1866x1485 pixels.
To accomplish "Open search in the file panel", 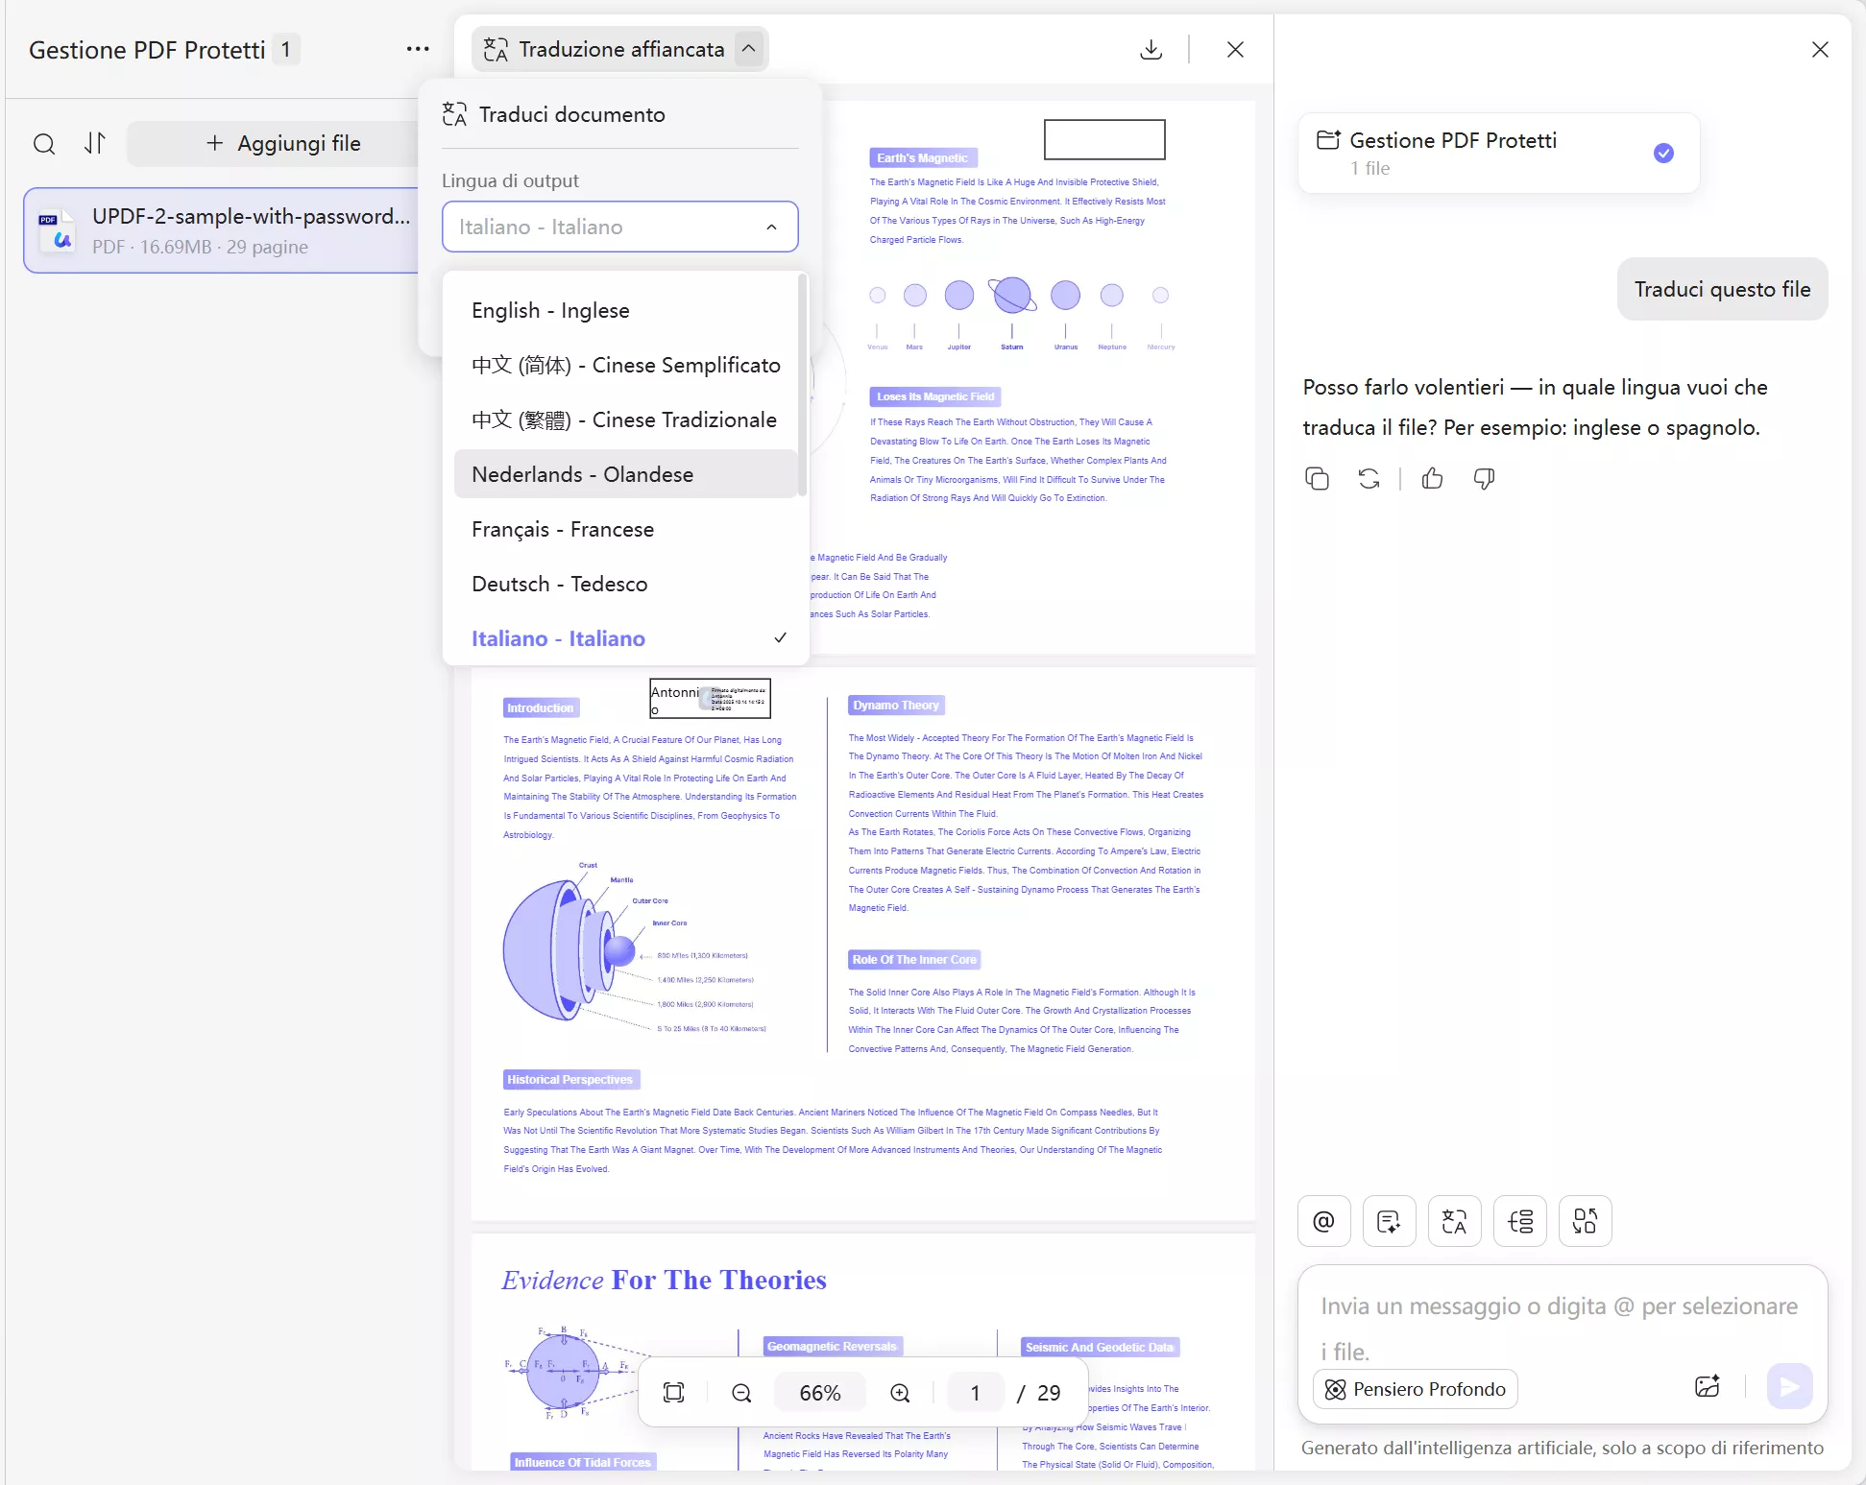I will click(44, 143).
